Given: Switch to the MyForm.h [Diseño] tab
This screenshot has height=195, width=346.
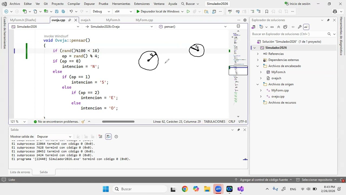Looking at the screenshot, I should (23, 20).
